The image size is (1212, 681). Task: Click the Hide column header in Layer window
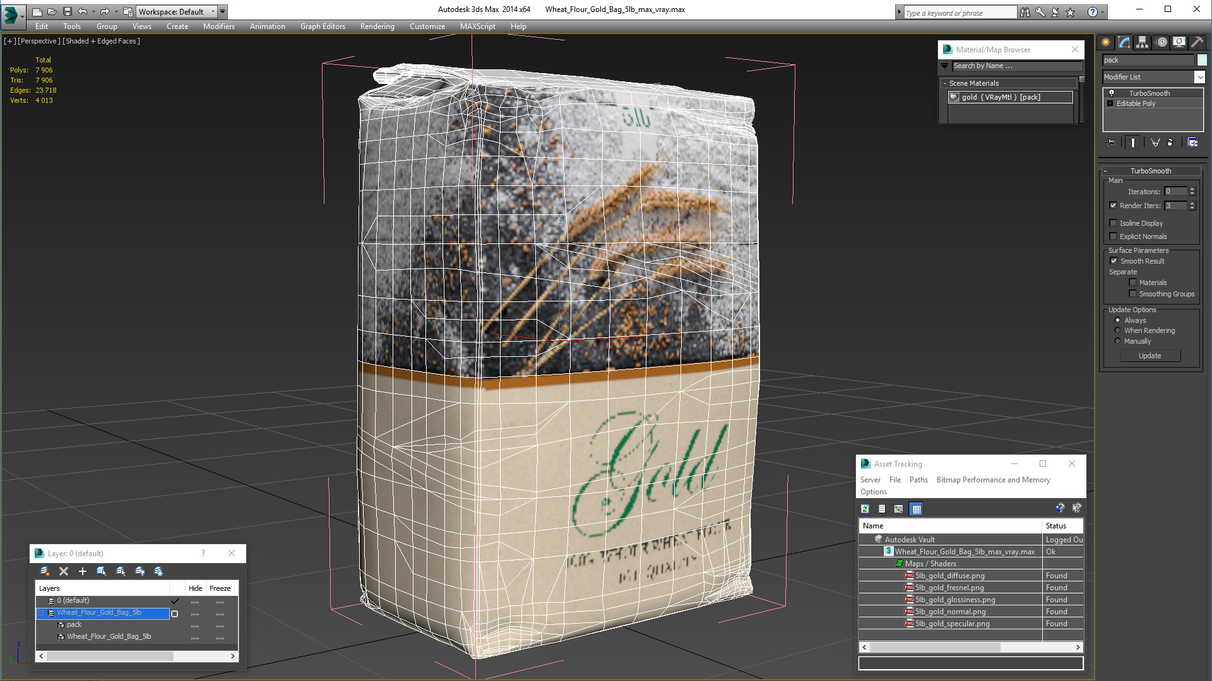coord(196,588)
